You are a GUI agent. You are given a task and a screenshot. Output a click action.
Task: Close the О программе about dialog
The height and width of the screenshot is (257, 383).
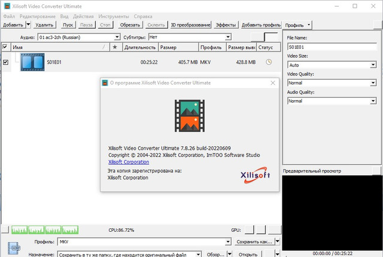pyautogui.click(x=273, y=83)
